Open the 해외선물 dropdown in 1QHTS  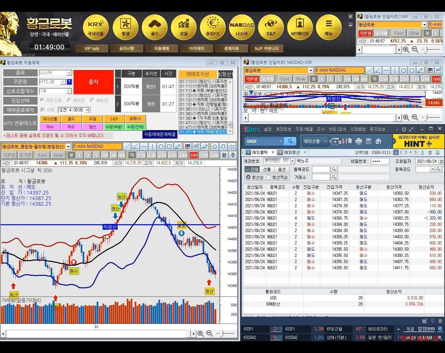[x=315, y=141]
